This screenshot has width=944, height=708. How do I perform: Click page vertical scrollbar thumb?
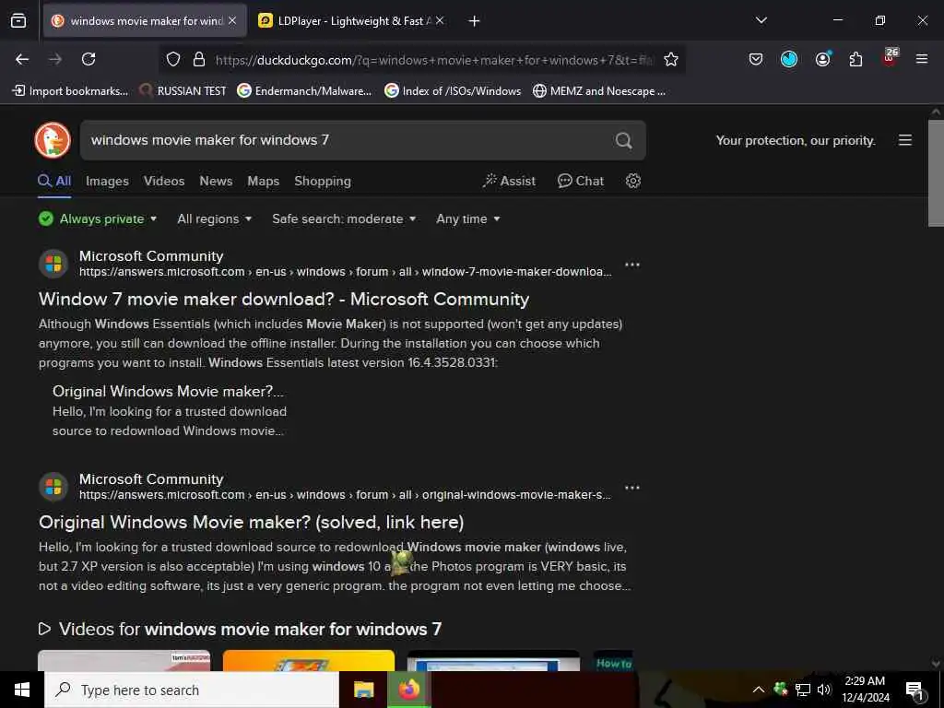click(936, 173)
